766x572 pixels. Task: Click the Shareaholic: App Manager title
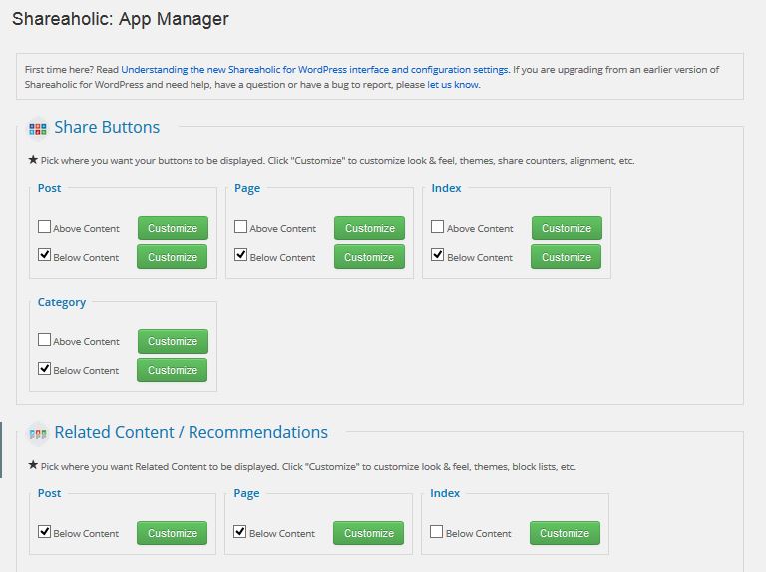tap(120, 19)
